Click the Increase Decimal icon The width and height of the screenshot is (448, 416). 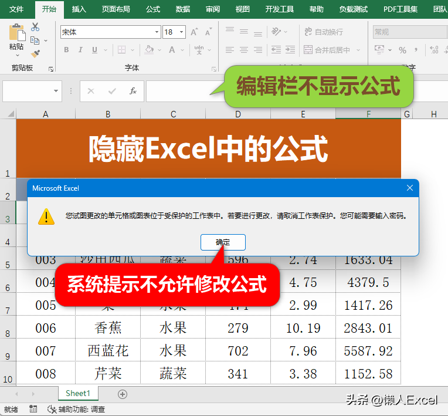tap(434, 50)
